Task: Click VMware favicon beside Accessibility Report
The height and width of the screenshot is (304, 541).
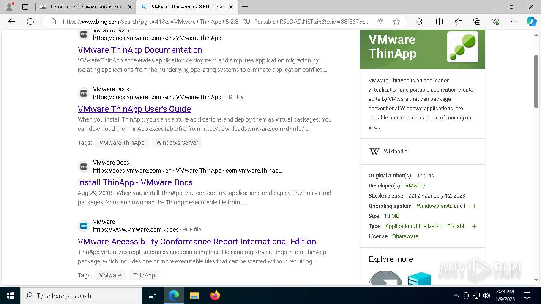Action: [84, 226]
